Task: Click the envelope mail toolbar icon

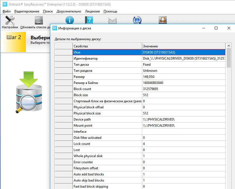Action: pos(112,21)
